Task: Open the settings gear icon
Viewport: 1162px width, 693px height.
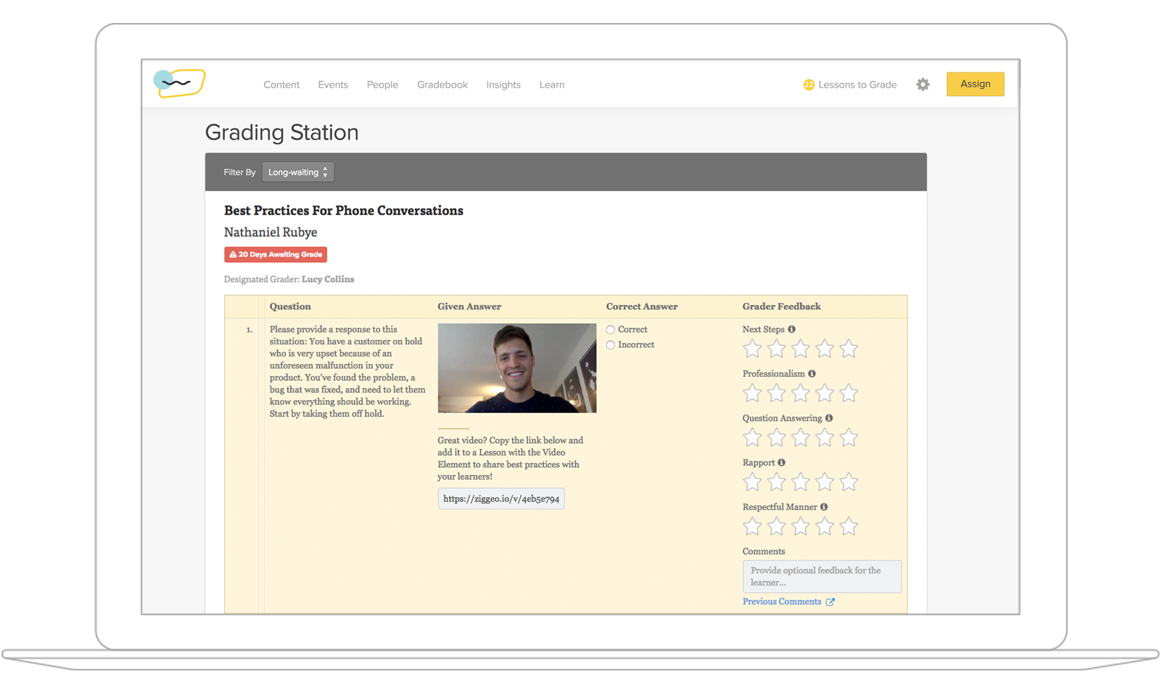Action: (x=923, y=85)
